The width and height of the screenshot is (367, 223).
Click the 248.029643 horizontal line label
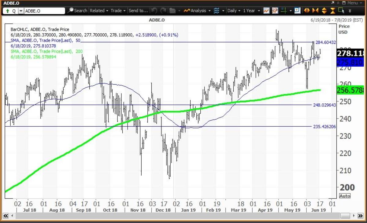pyautogui.click(x=324, y=105)
